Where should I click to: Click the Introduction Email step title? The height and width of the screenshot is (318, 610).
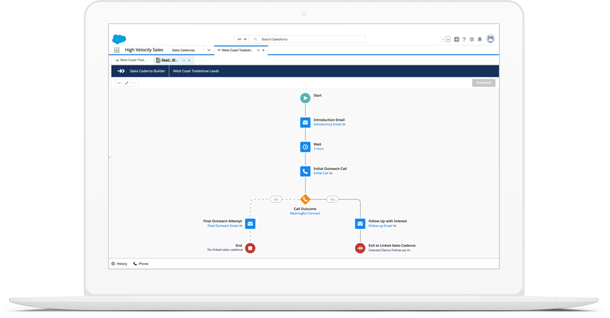point(329,120)
